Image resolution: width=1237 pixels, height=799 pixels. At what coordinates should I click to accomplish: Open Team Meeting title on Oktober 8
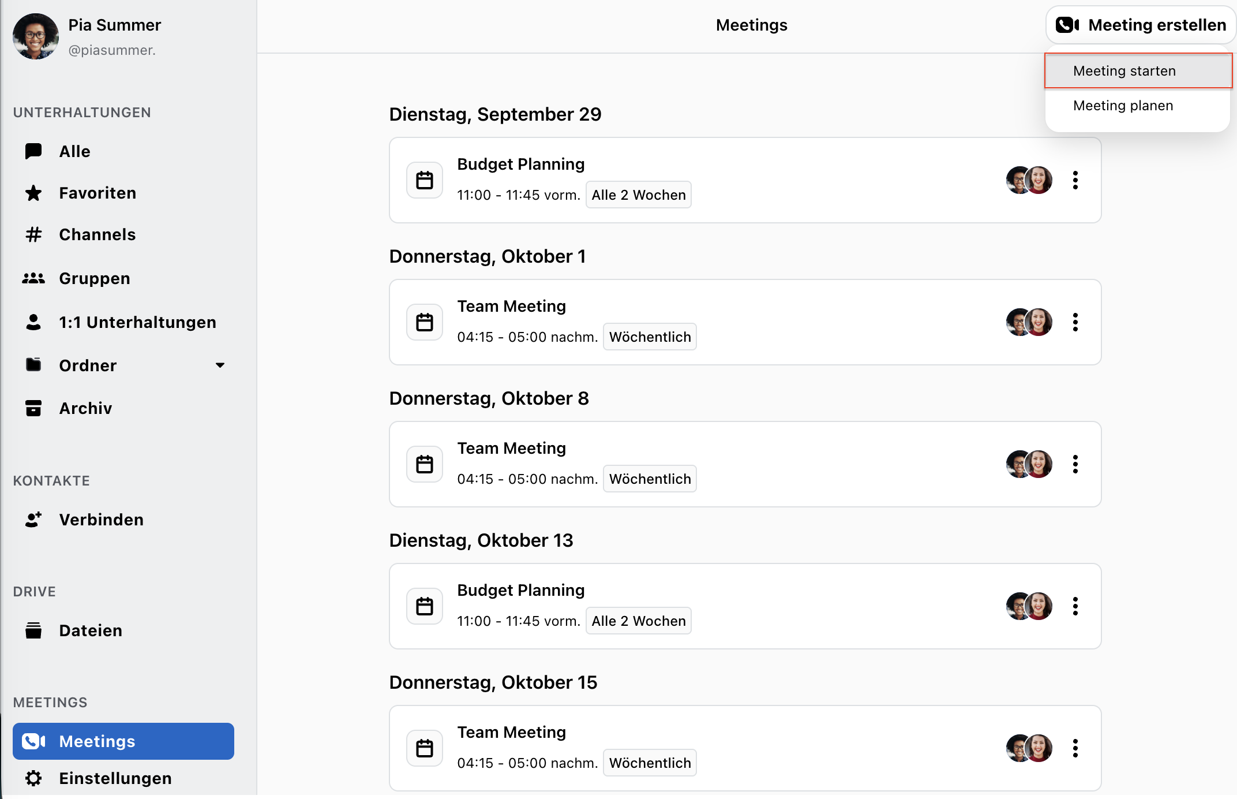coord(512,449)
